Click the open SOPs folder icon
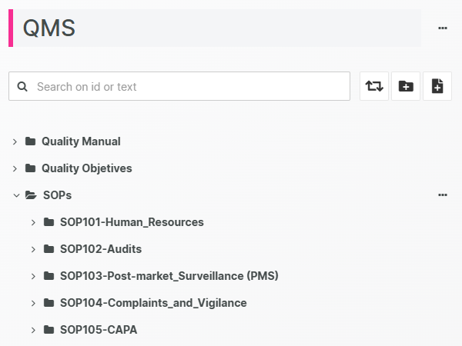 coord(31,195)
